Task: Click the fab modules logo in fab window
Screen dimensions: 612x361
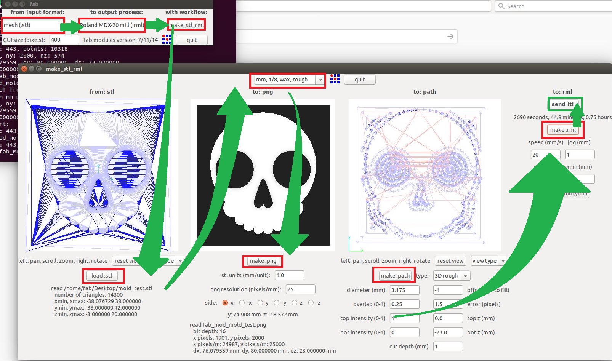Action: tap(167, 40)
